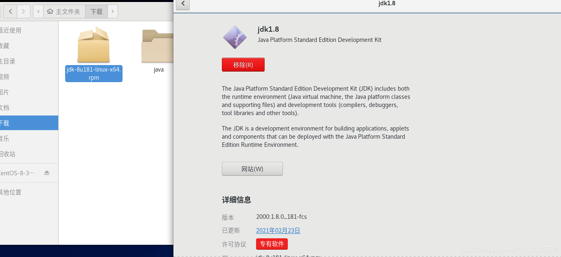561x257 pixels.
Task: Open the 网站(W) website button
Action: tap(252, 169)
